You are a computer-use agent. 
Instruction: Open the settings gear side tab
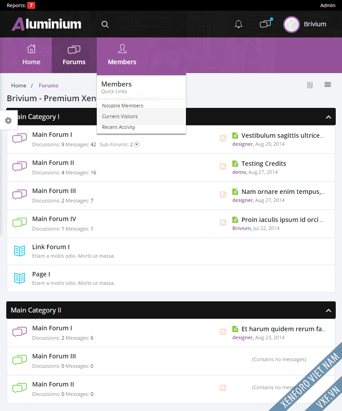8,120
